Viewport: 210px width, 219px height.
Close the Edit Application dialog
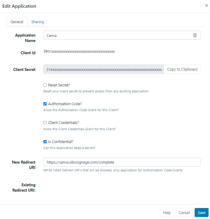tap(207, 6)
